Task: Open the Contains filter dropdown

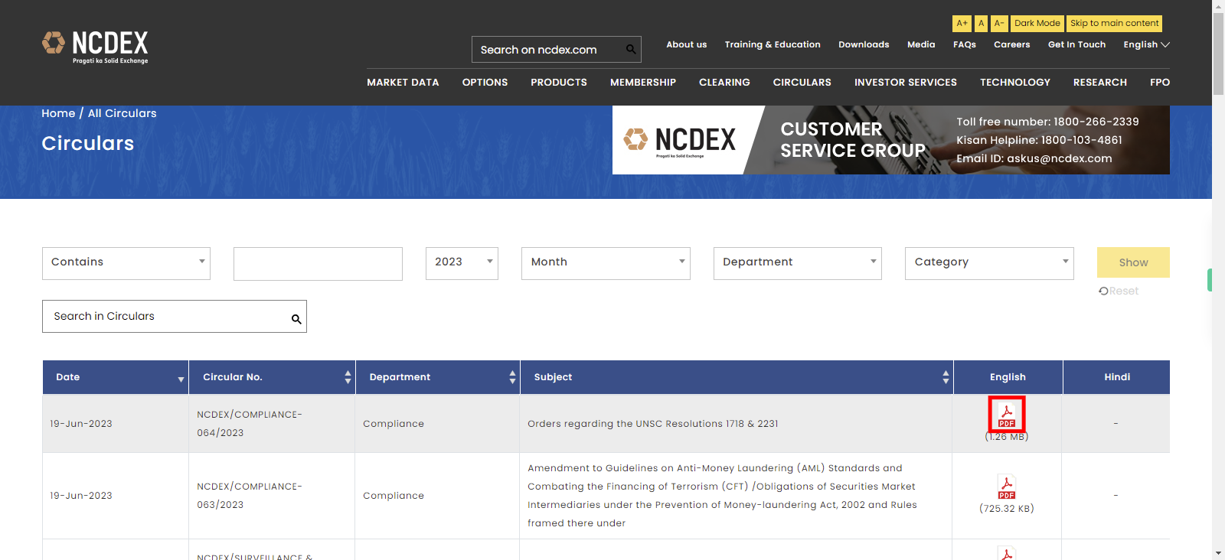Action: 126,263
